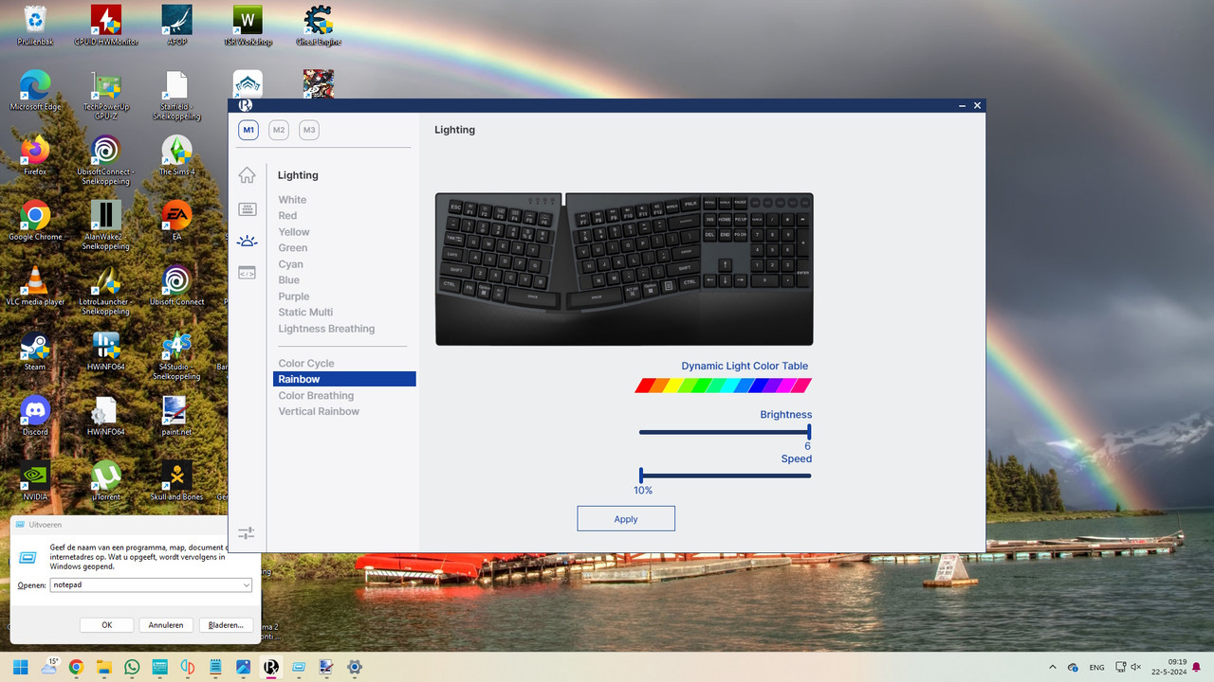This screenshot has height=682, width=1214.
Task: Click the Brightness slider handle
Action: [x=809, y=432]
